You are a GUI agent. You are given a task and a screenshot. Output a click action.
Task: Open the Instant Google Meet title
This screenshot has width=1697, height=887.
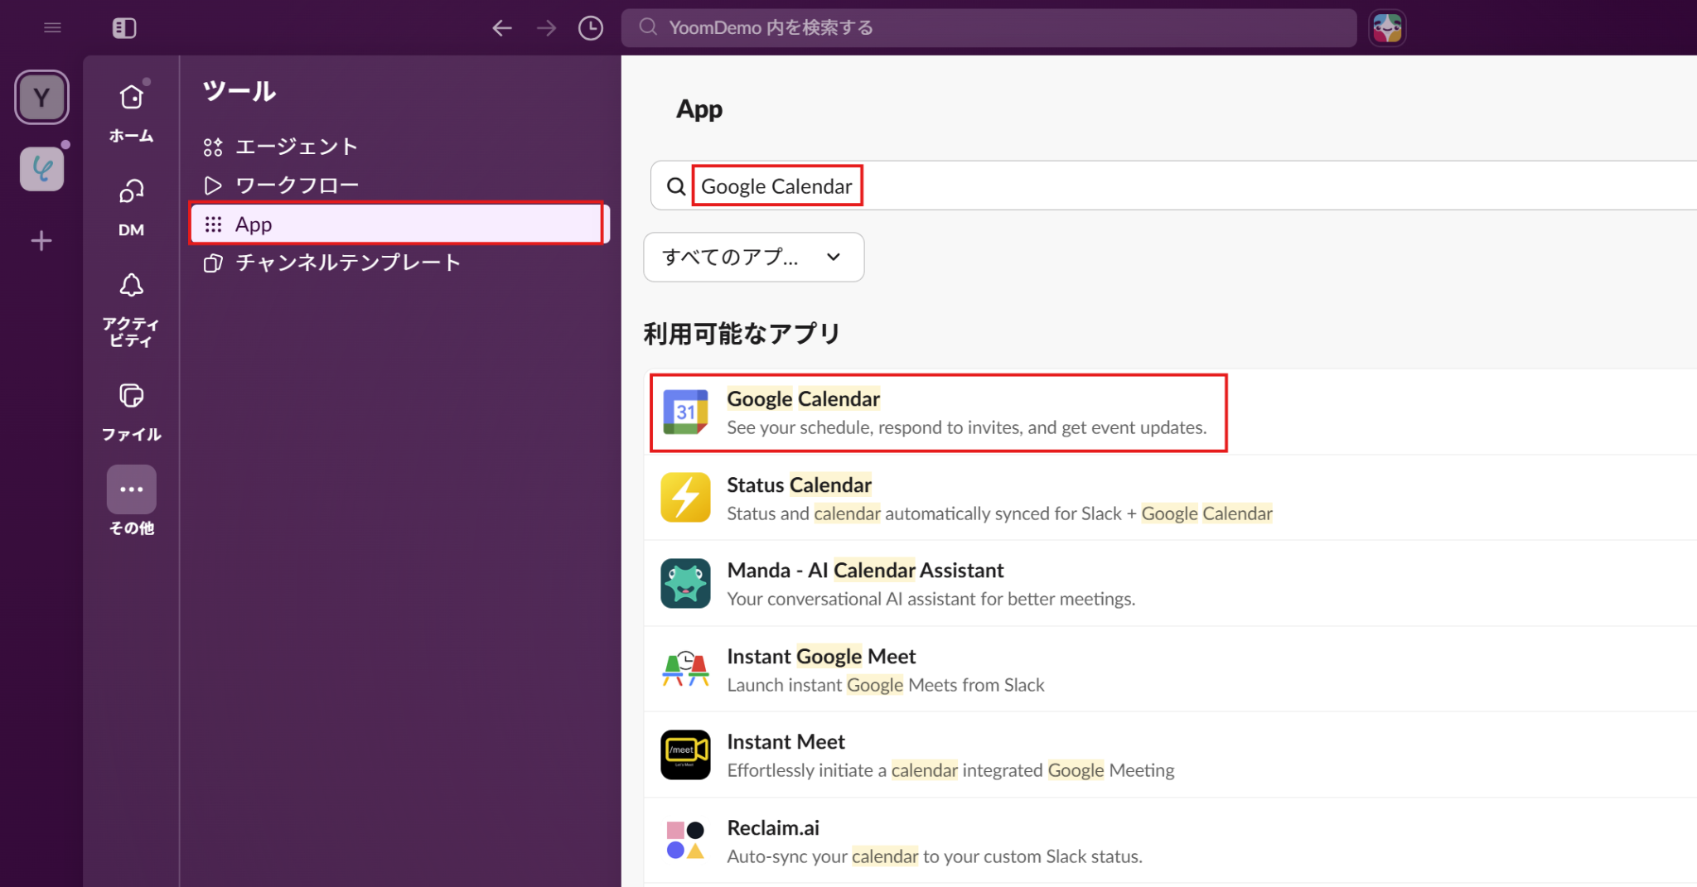pos(821,657)
